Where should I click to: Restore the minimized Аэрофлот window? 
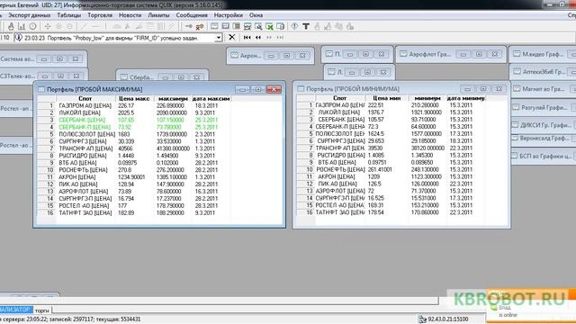coord(479,54)
